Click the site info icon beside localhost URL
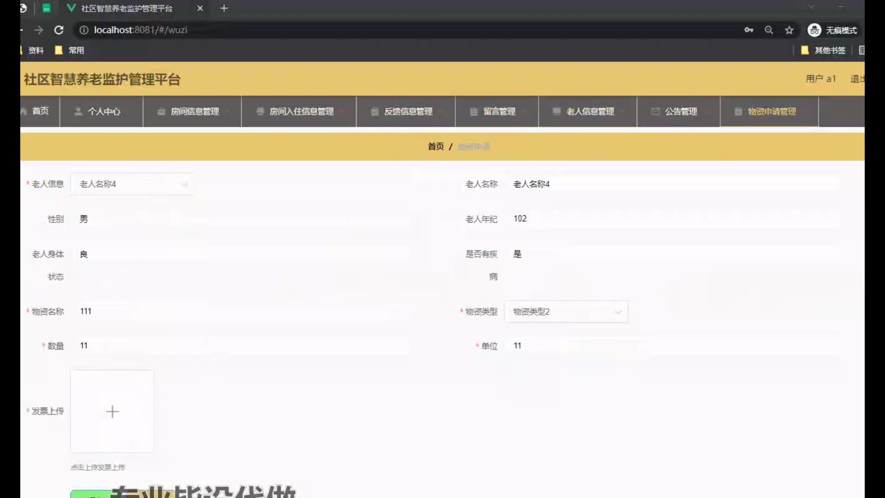This screenshot has height=498, width=885. 84,30
